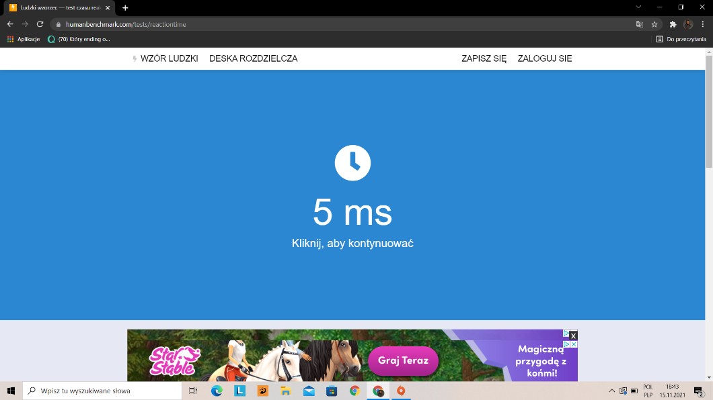713x400 pixels.
Task: Click the translate page icon in address bar
Action: click(640, 24)
